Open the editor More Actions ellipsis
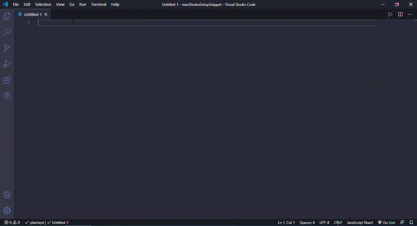The width and height of the screenshot is (417, 226). (x=410, y=14)
